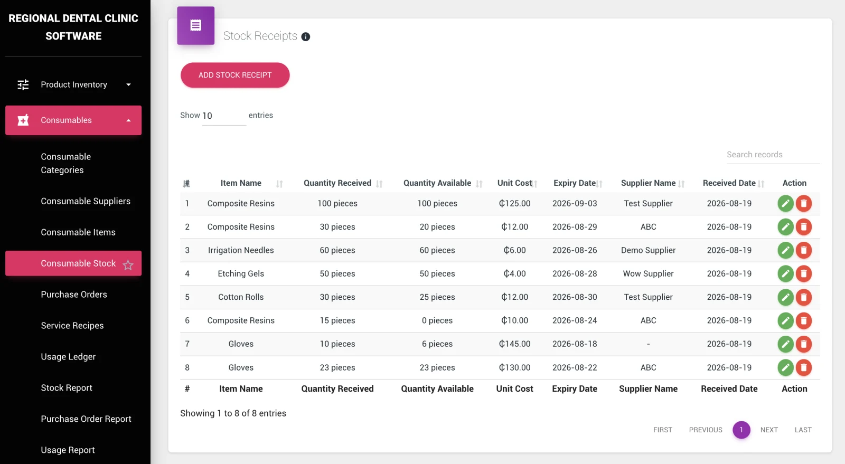
Task: Edit the Cotton Rolls receipt
Action: [x=786, y=297]
